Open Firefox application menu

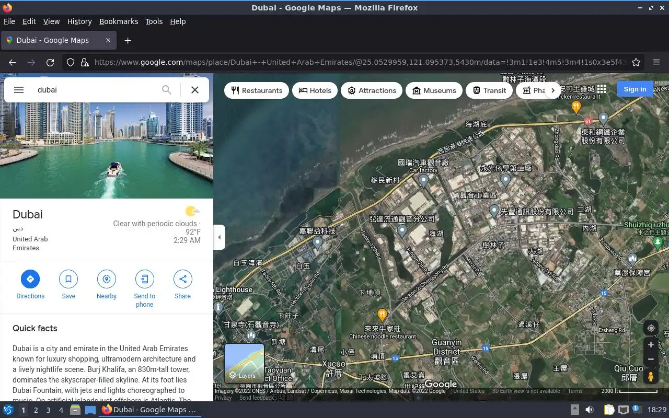656,62
